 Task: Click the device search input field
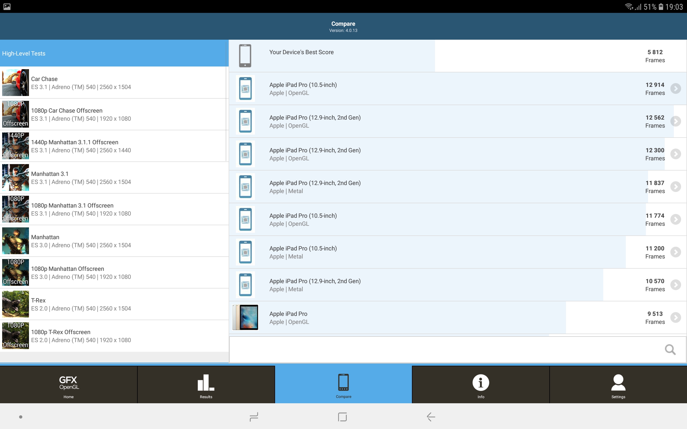[x=458, y=350]
